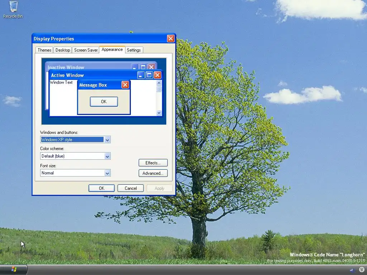Close the Display Properties dialog
The height and width of the screenshot is (275, 367).
(x=171, y=39)
